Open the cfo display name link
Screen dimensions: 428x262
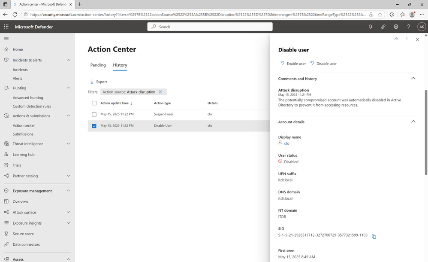[x=286, y=143]
